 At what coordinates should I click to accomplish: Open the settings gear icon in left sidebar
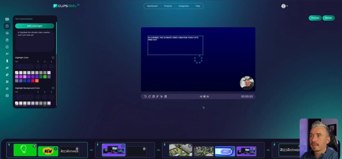click(7, 88)
